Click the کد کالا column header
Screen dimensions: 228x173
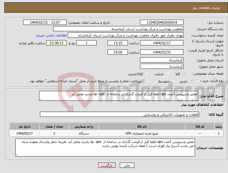(x=200, y=126)
